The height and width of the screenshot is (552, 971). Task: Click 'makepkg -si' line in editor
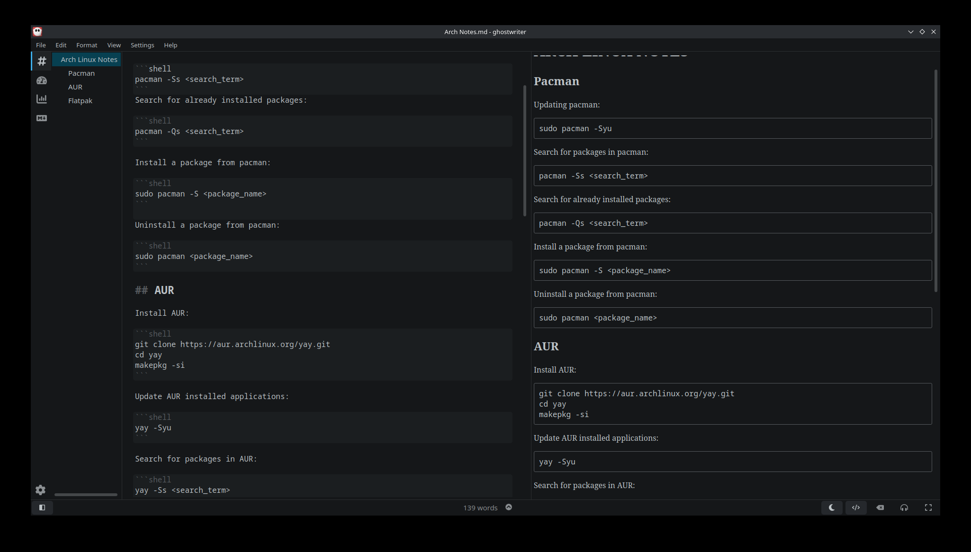click(160, 365)
